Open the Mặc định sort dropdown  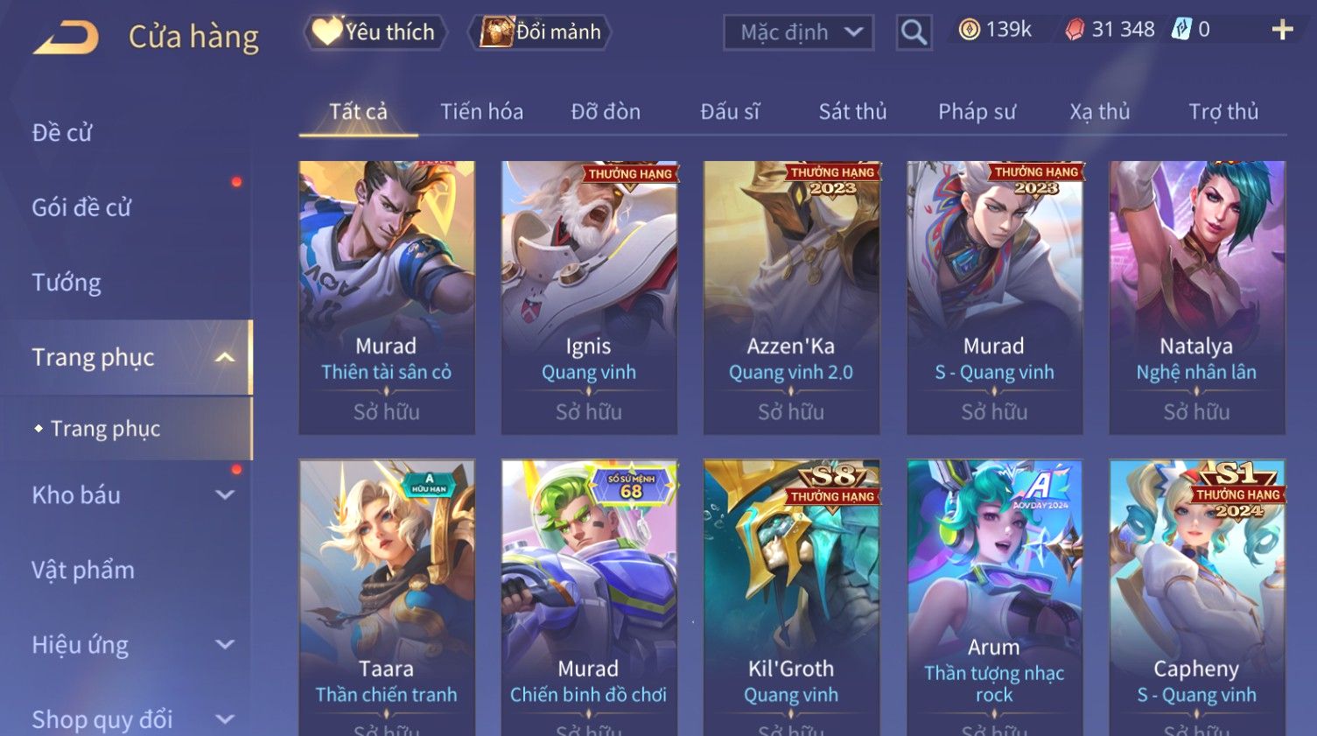(798, 32)
